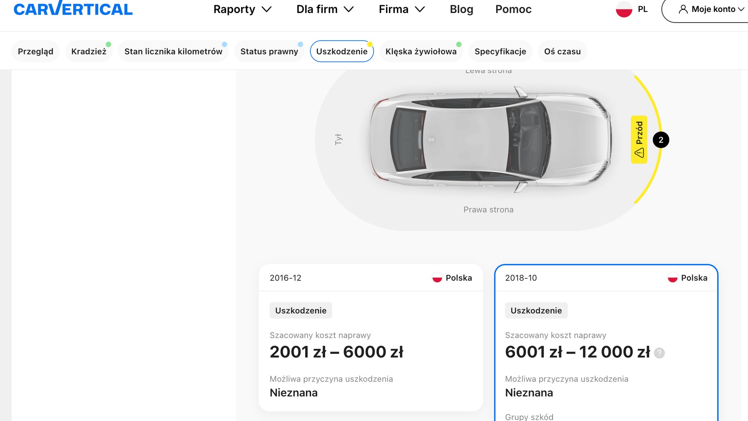The width and height of the screenshot is (748, 421).
Task: Click Nieznana cause in 2016-12 card
Action: click(294, 393)
